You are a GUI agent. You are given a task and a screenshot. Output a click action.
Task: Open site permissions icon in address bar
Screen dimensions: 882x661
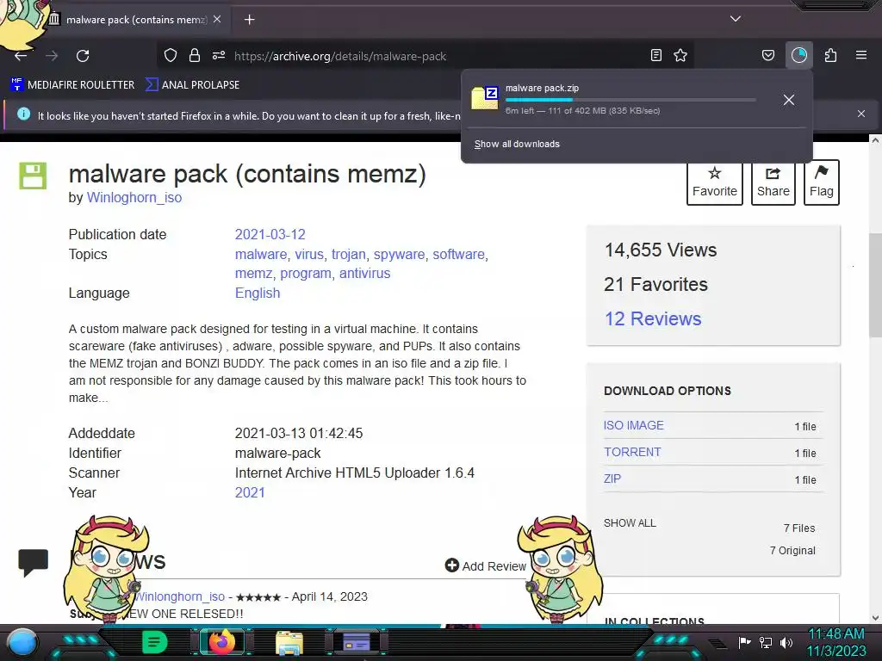[x=219, y=55]
